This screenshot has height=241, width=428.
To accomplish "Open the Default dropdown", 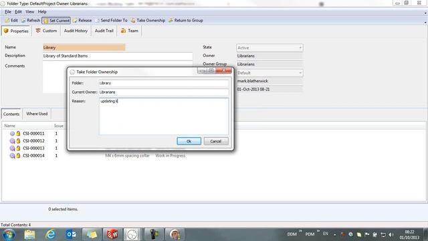I will point(270,73).
